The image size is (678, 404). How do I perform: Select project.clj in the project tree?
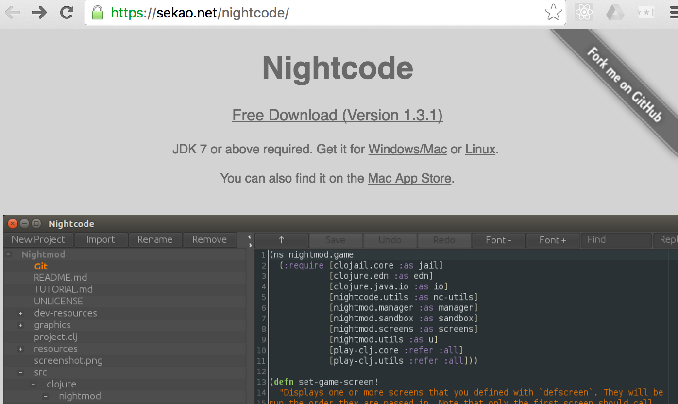pos(55,337)
